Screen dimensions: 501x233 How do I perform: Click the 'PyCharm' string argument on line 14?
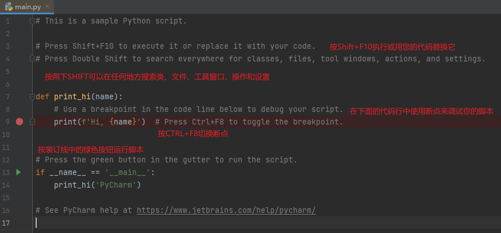(x=116, y=185)
